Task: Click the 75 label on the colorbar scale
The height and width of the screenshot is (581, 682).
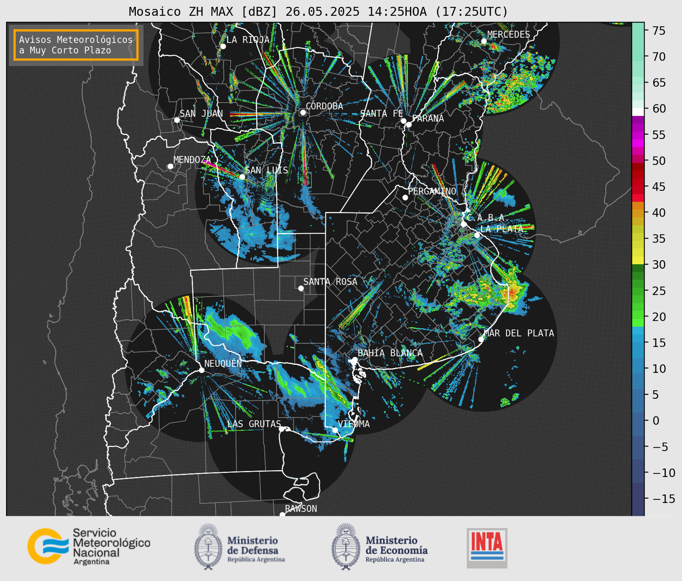Action: click(658, 31)
